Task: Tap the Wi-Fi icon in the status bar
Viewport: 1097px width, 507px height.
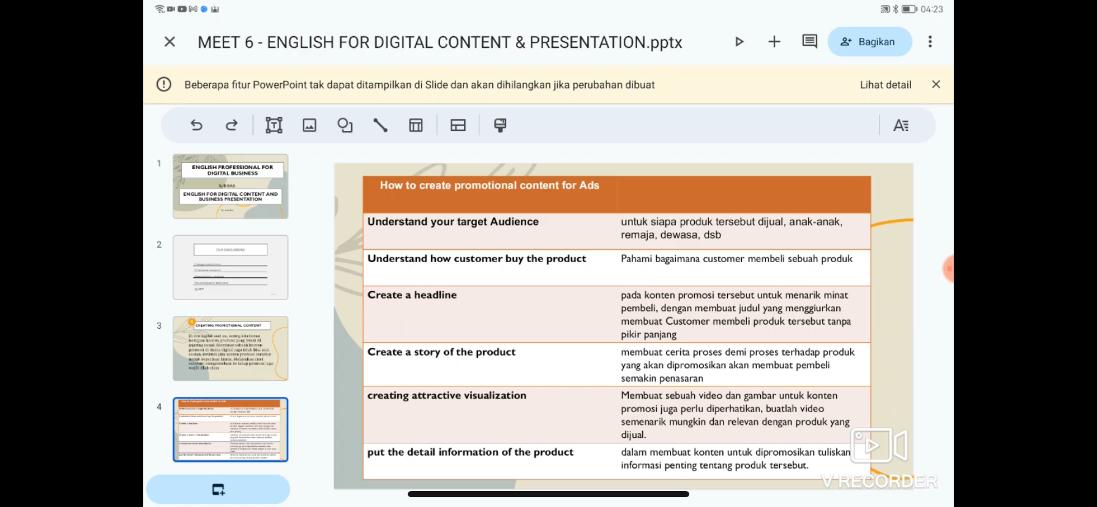Action: tap(160, 9)
